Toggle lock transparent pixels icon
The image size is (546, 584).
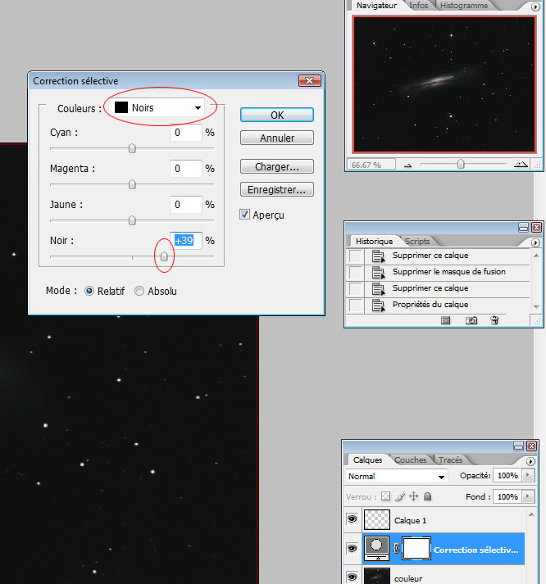click(386, 496)
